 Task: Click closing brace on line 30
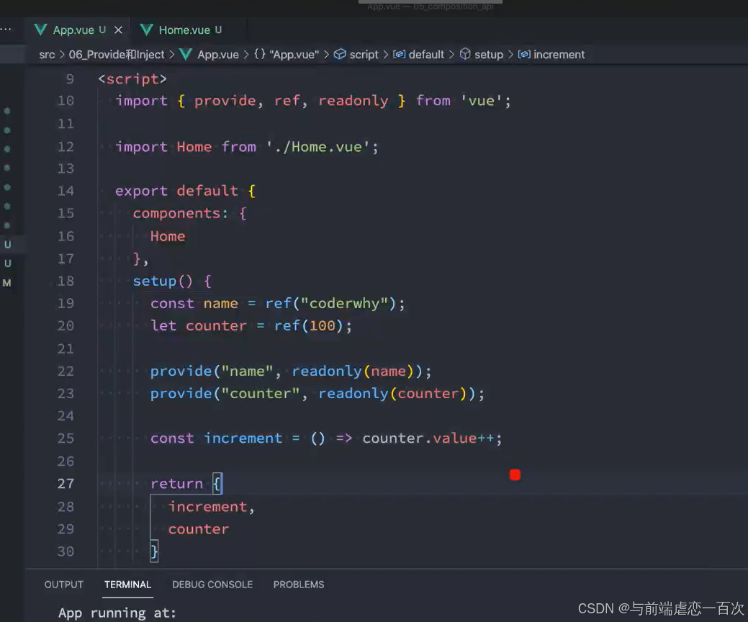pos(154,551)
